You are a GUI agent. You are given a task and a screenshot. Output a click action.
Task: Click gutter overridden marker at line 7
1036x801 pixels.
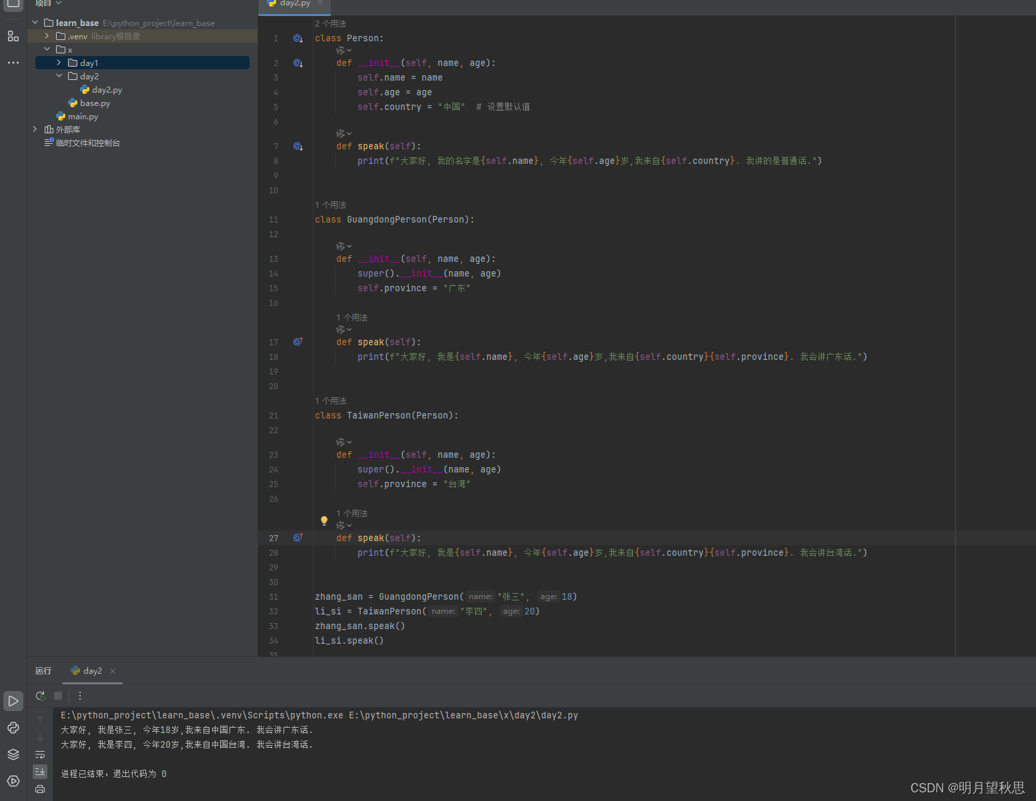pos(298,147)
